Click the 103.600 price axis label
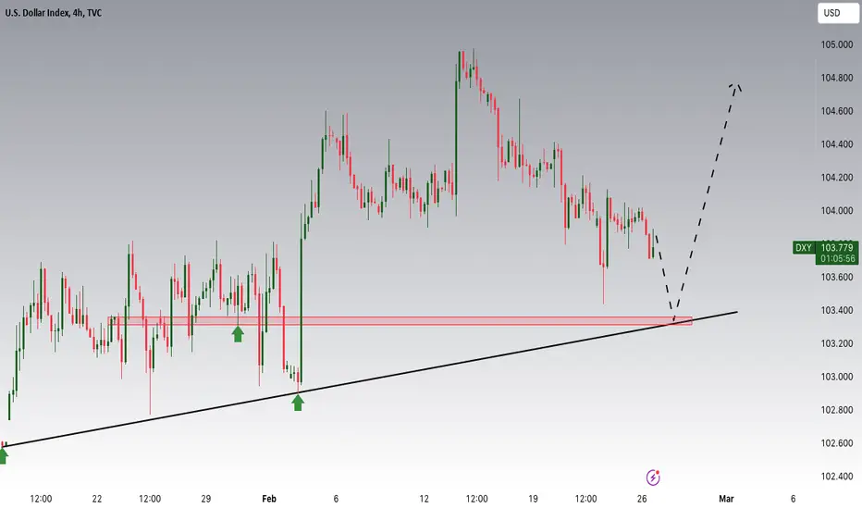 pyautogui.click(x=837, y=278)
